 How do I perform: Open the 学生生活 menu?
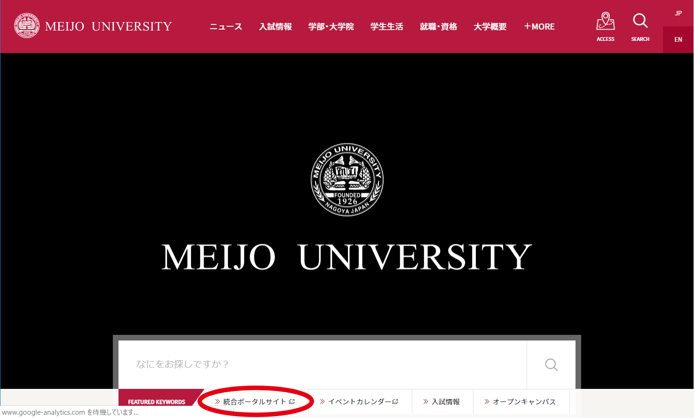[x=386, y=27]
